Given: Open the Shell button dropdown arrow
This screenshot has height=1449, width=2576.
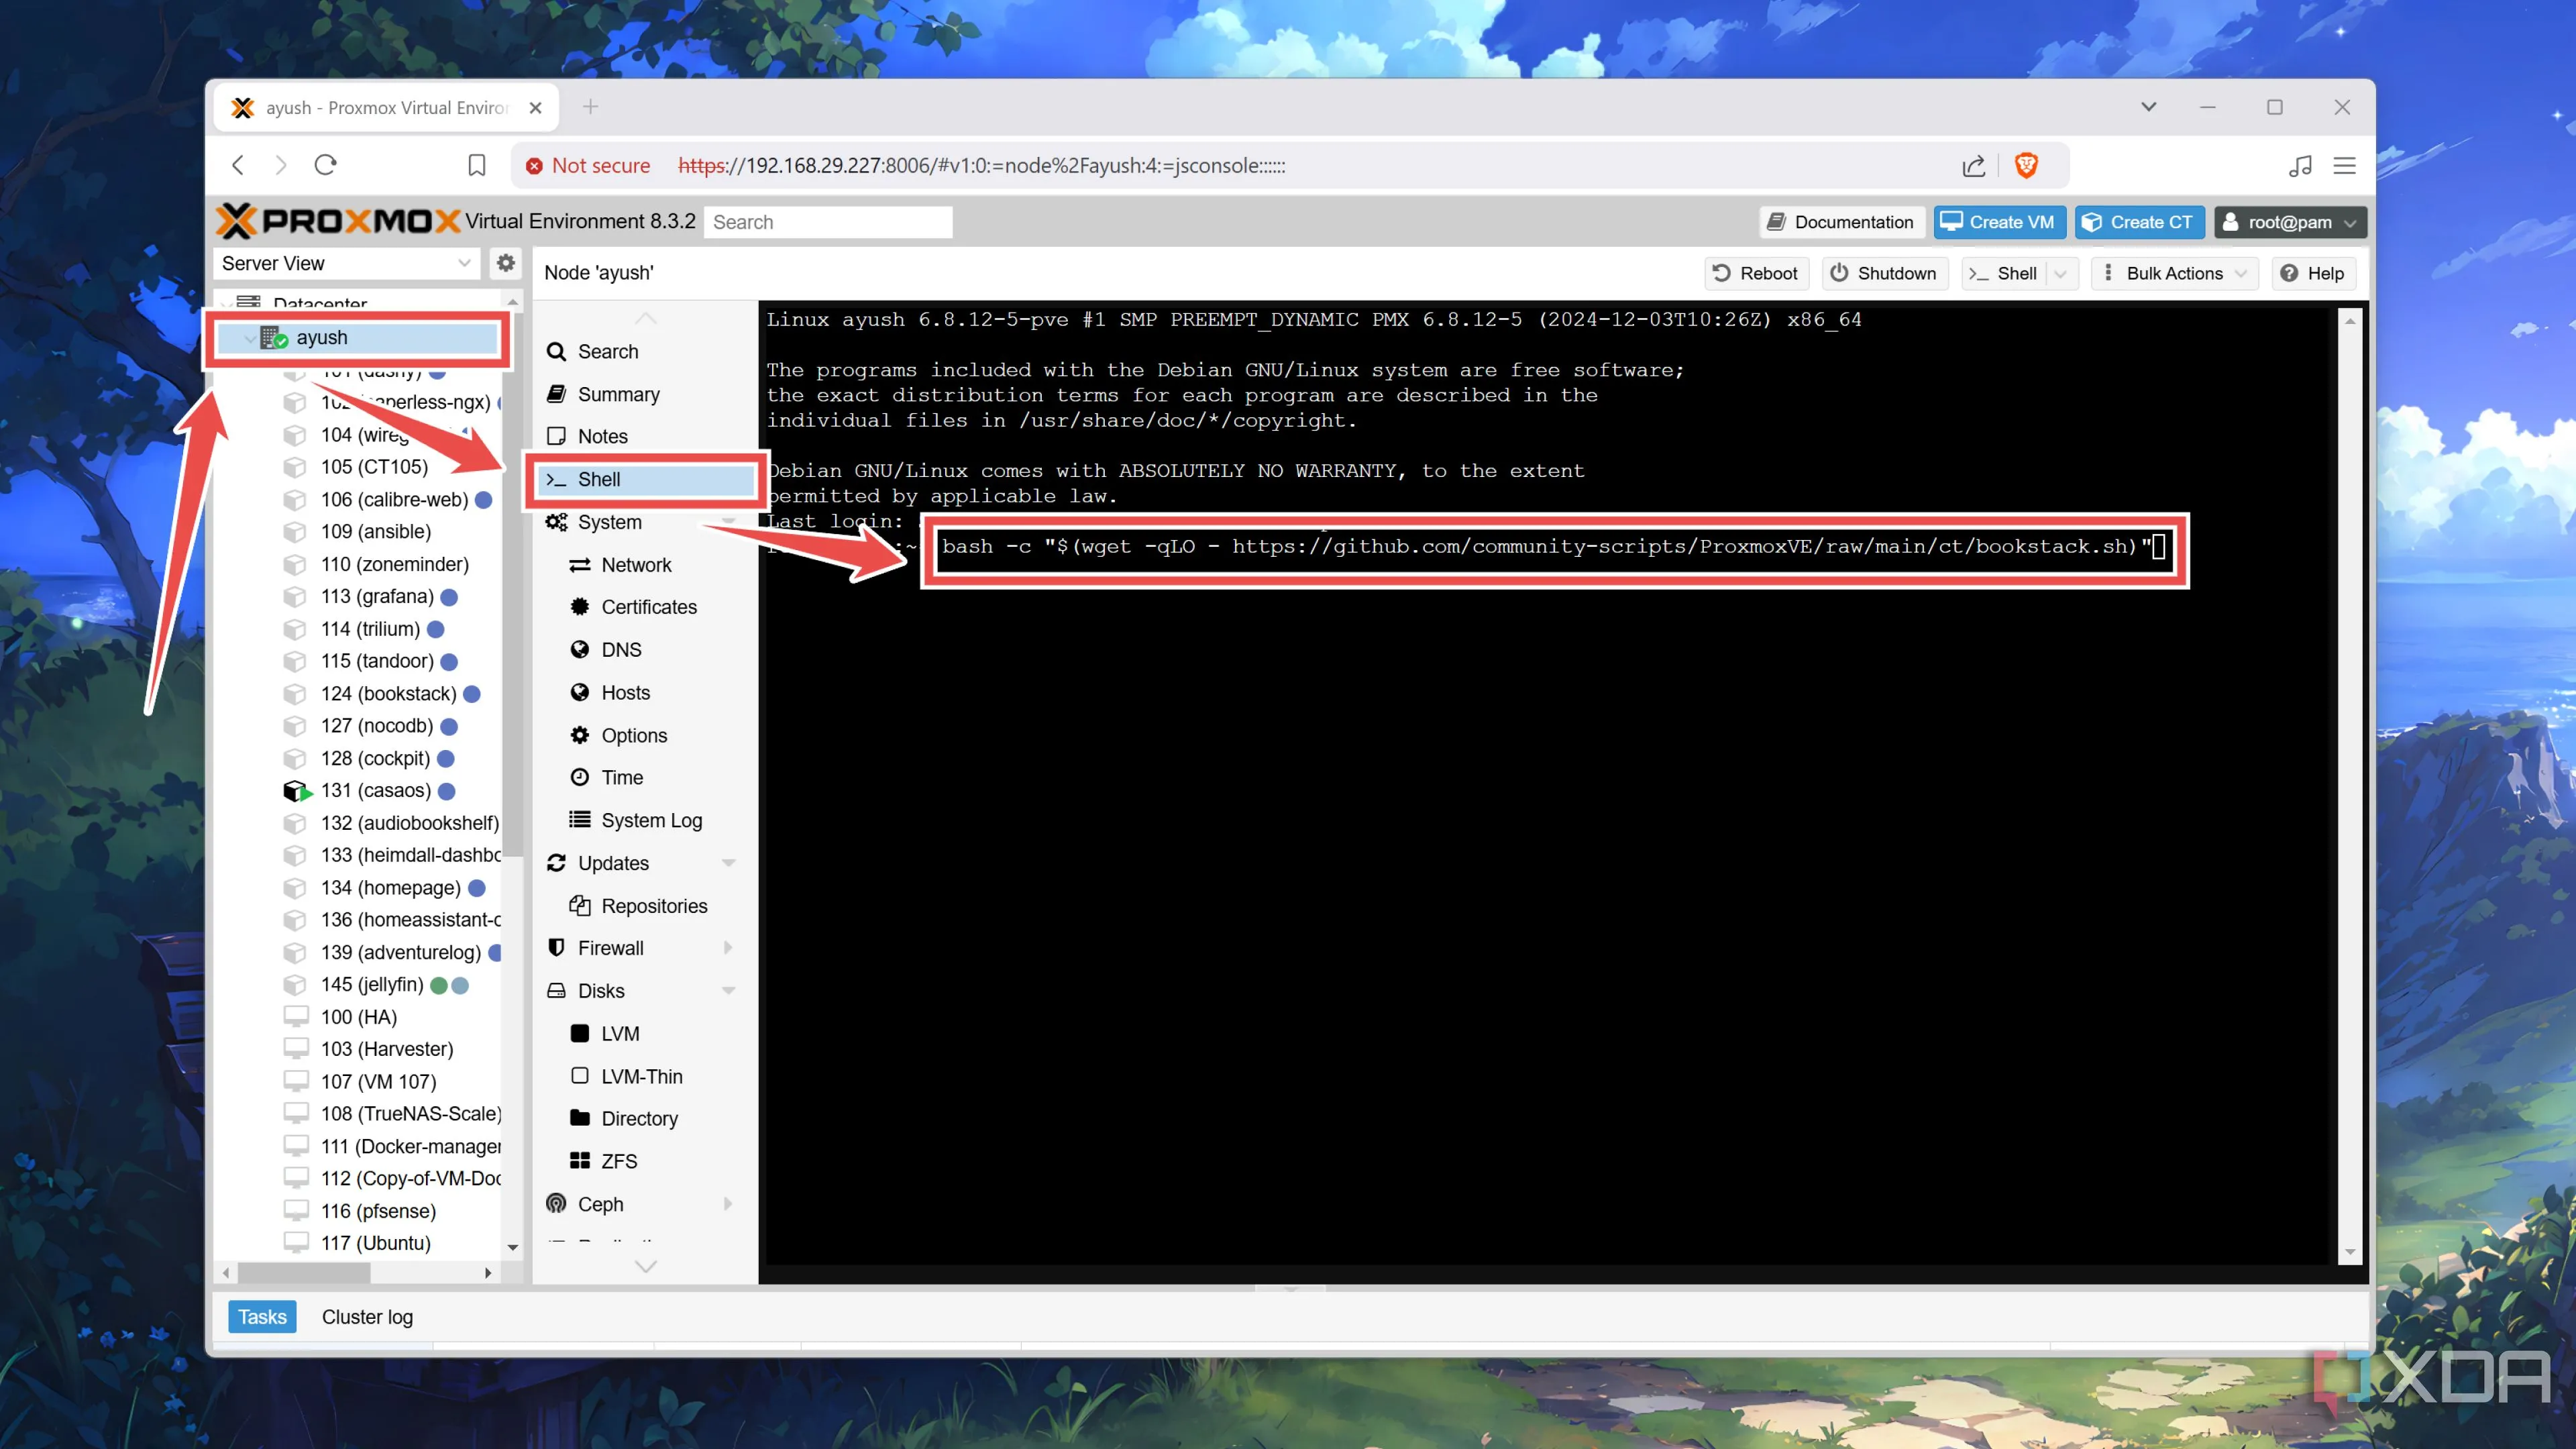Looking at the screenshot, I should [2060, 273].
